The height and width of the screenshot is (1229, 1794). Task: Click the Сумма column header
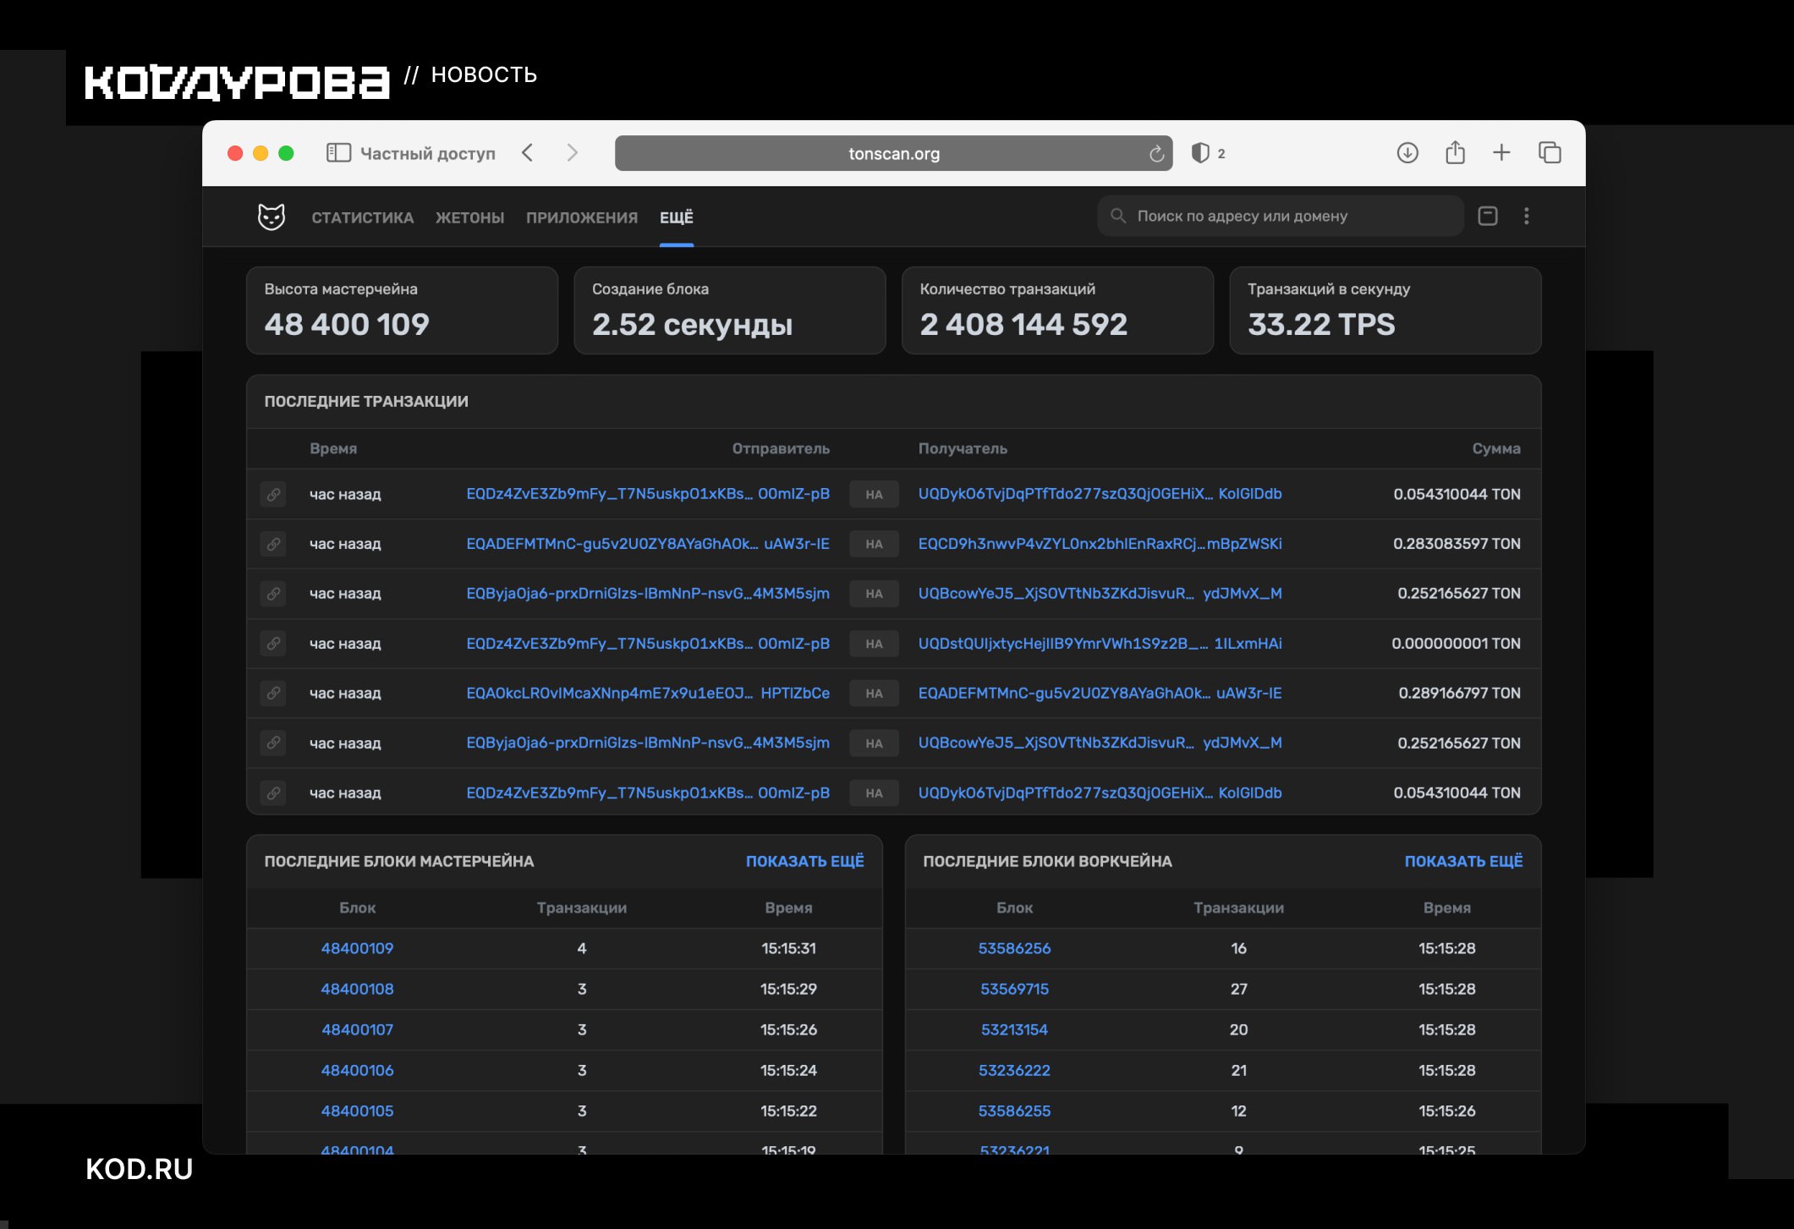1495,449
